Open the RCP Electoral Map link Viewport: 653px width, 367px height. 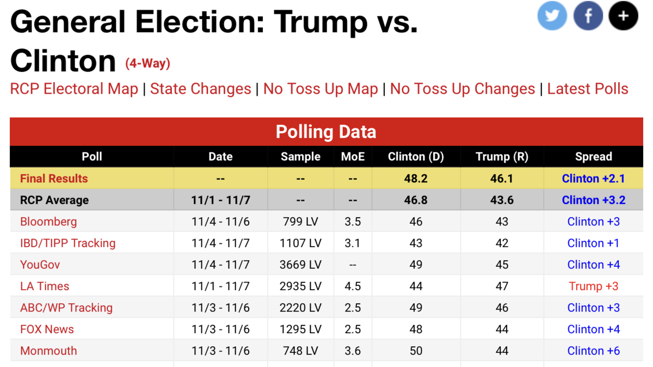click(x=74, y=89)
